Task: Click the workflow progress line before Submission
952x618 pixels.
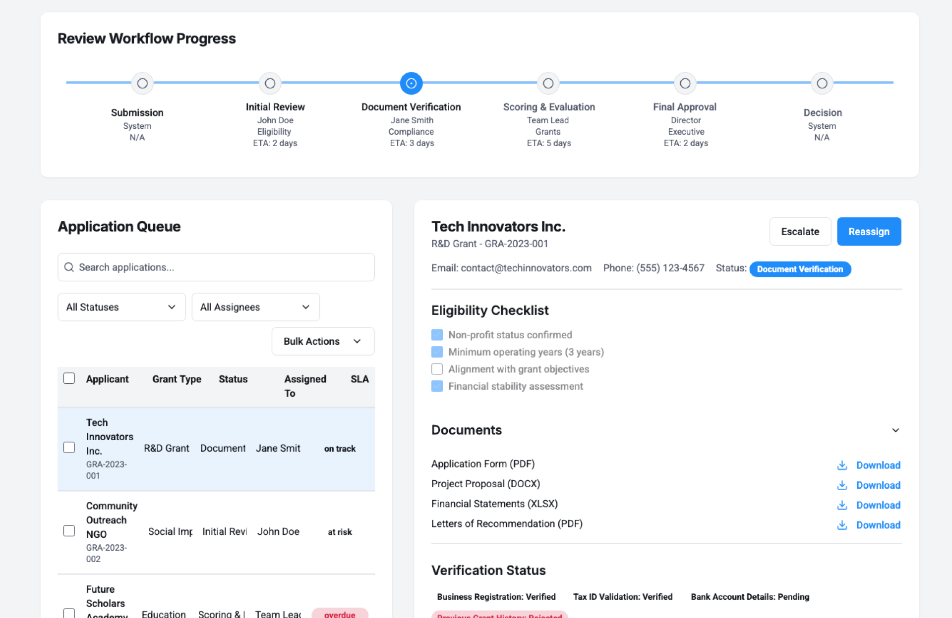Action: [98, 83]
